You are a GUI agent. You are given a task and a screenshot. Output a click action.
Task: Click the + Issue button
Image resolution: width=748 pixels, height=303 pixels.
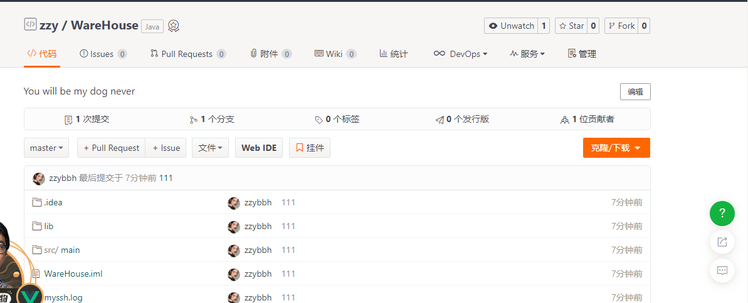click(166, 148)
